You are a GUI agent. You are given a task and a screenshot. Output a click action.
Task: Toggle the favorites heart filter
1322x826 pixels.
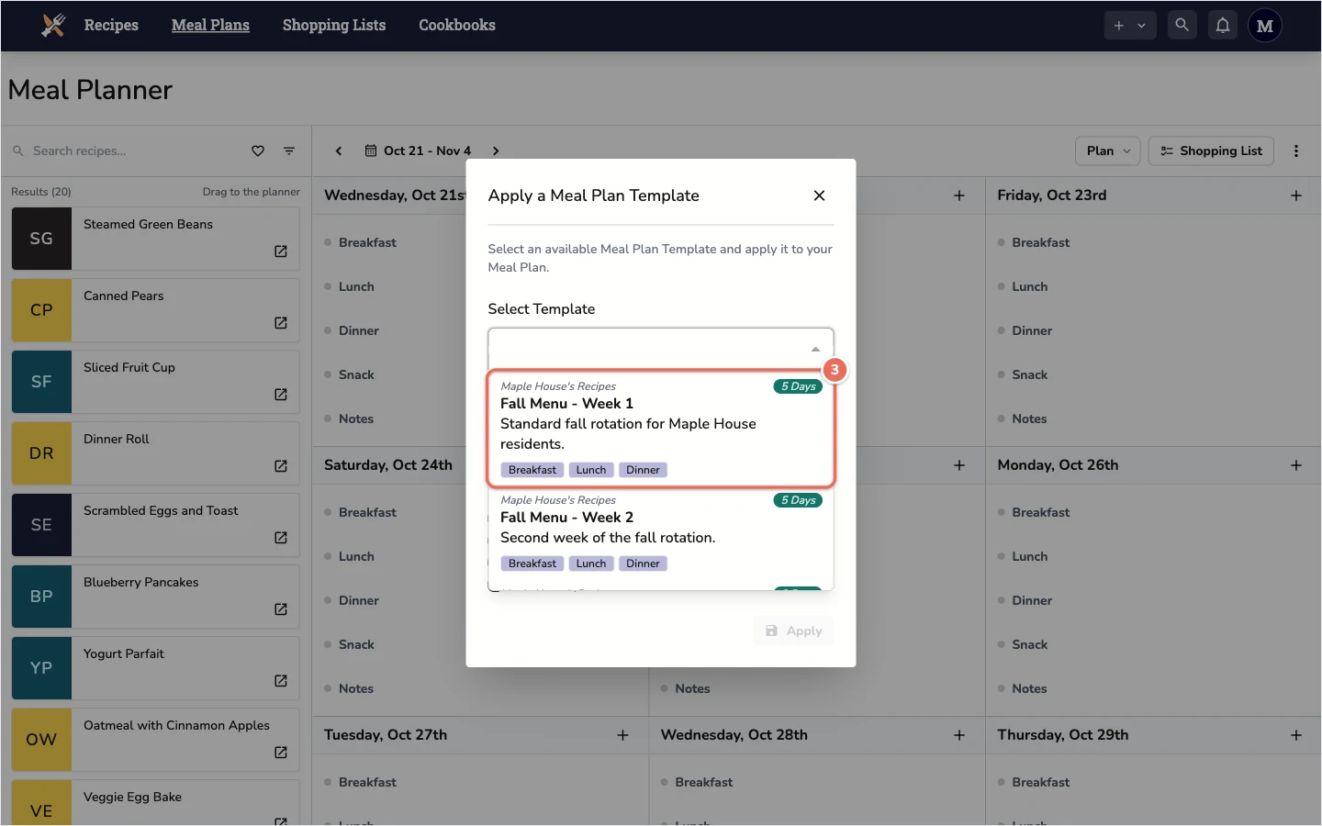258,151
